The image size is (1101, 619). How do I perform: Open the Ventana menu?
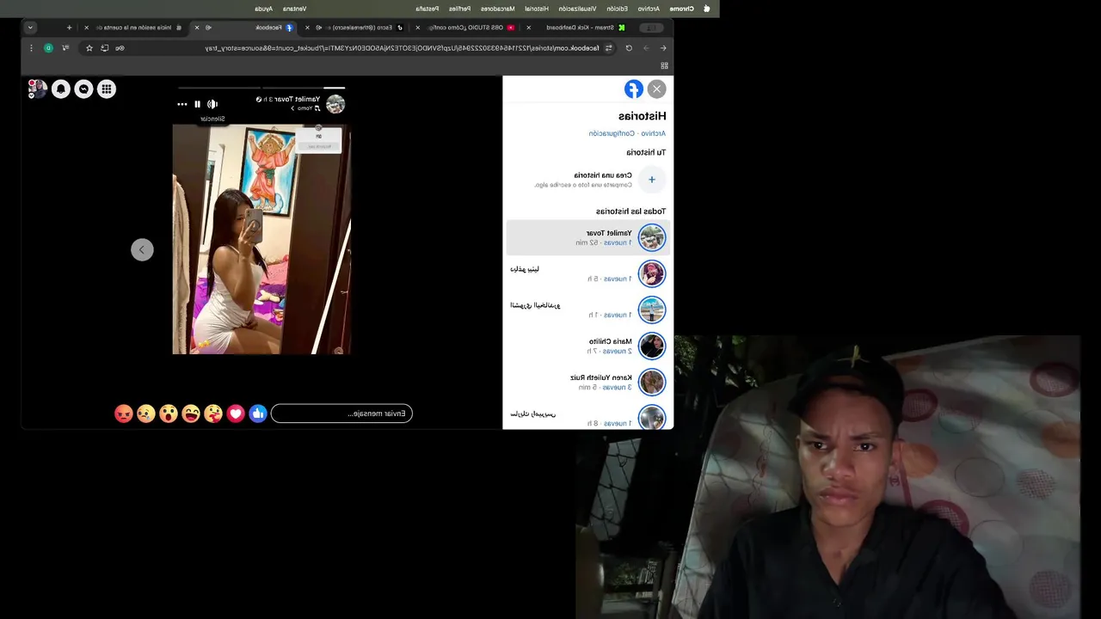click(x=294, y=9)
